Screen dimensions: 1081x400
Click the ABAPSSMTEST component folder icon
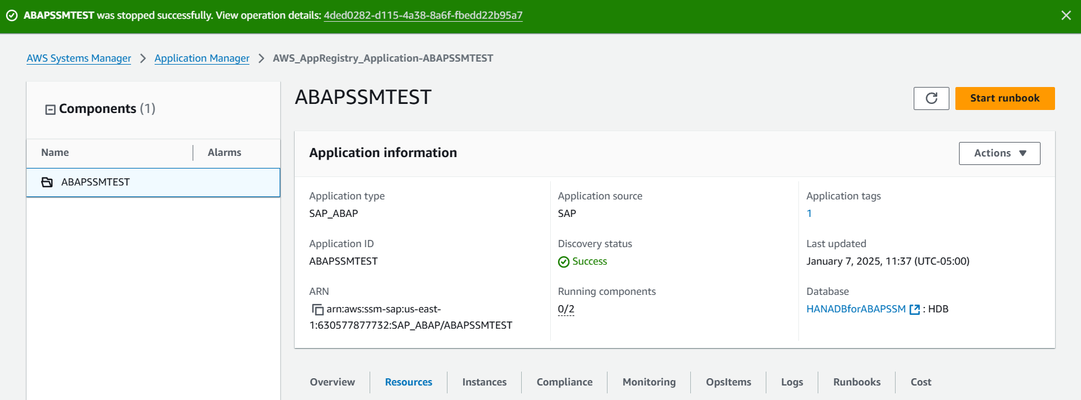(47, 182)
